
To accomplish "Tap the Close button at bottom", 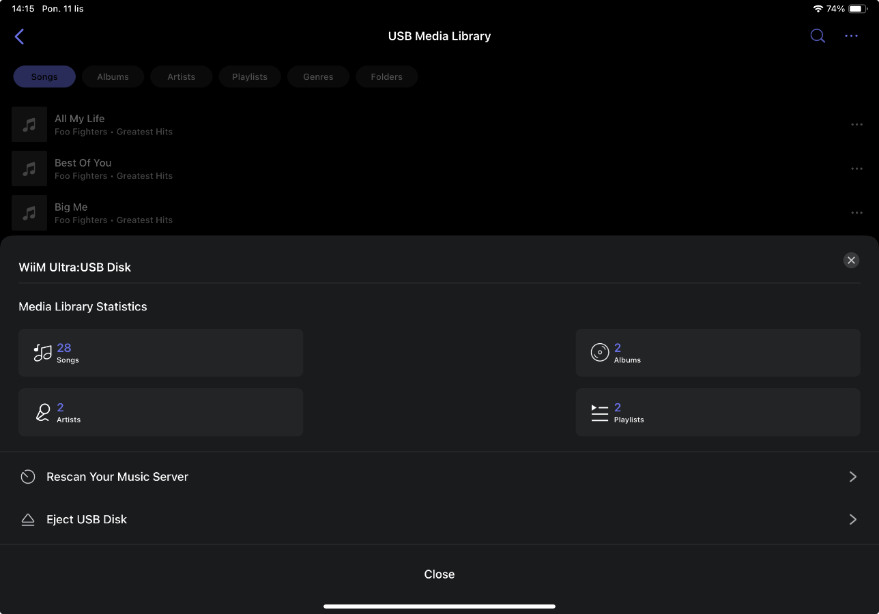I will pyautogui.click(x=439, y=574).
